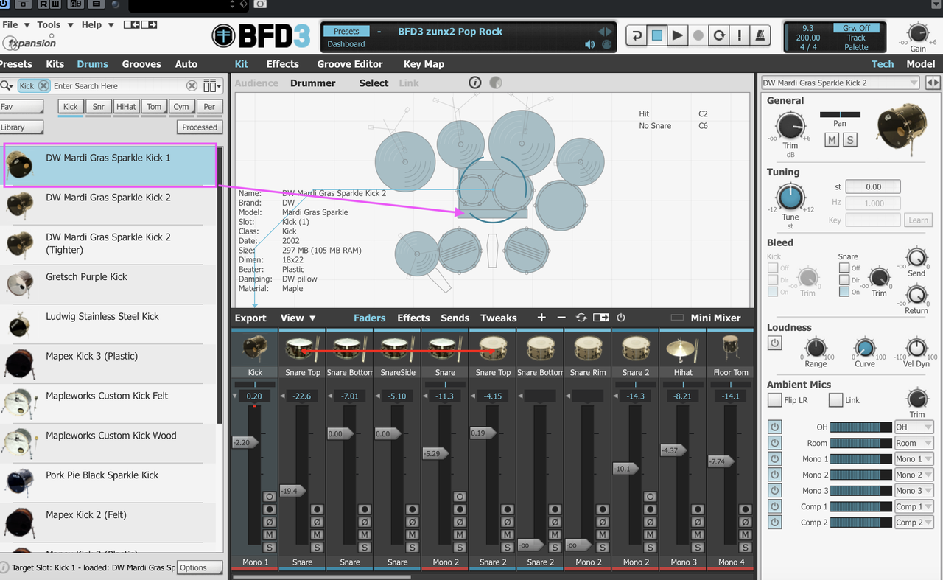Open the Key Map tab
The width and height of the screenshot is (943, 580).
(424, 64)
